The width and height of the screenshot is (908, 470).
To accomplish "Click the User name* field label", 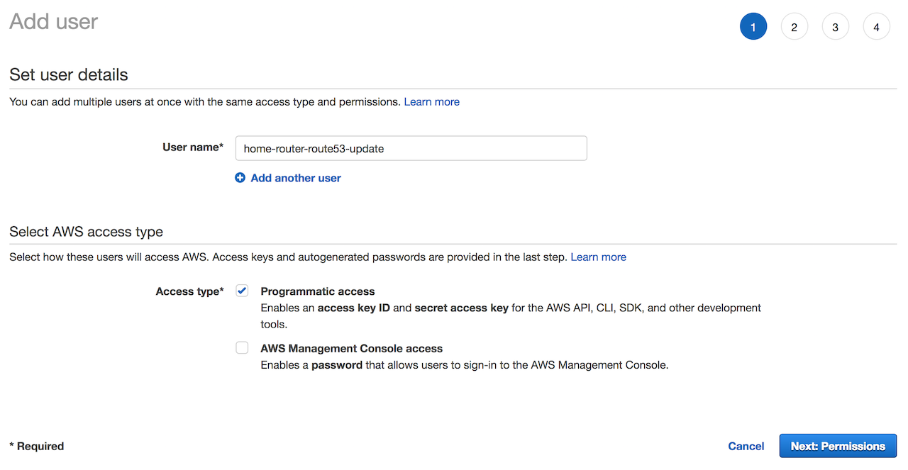I will pyautogui.click(x=193, y=147).
